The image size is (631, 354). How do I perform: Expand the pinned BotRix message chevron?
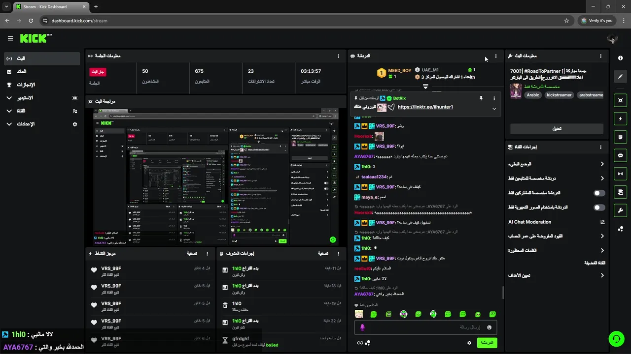[x=494, y=109]
